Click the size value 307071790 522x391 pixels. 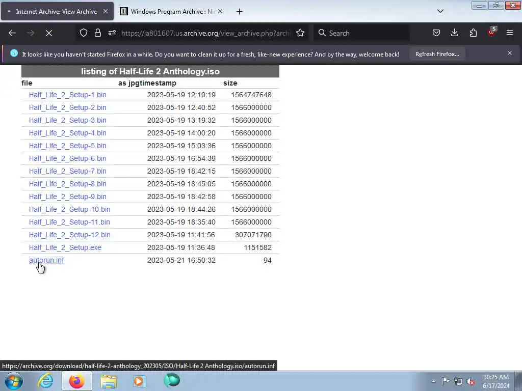(x=253, y=235)
